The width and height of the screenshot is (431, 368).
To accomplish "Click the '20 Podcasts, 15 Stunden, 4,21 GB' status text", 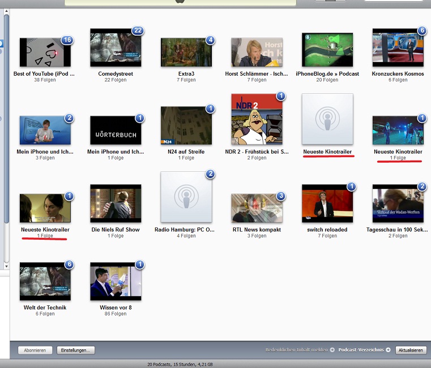I will (x=180, y=365).
